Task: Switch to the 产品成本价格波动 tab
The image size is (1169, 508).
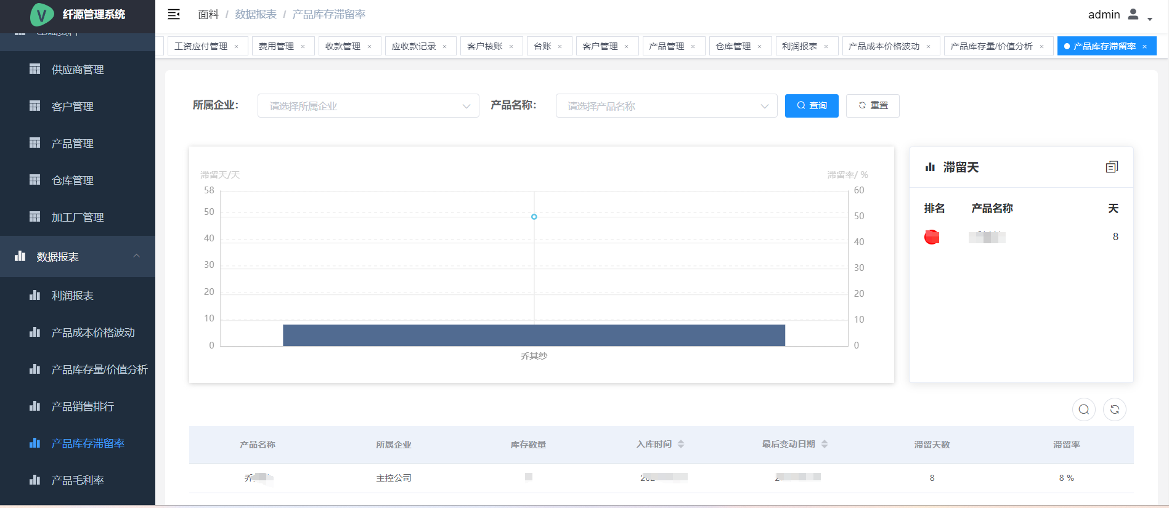Action: click(x=883, y=46)
